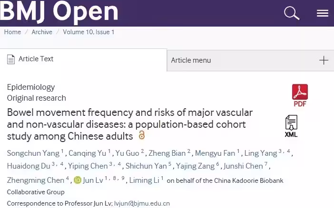Screen dimensions: 334x208
Task: Open the hamburger navigation menu
Action: 323,13
